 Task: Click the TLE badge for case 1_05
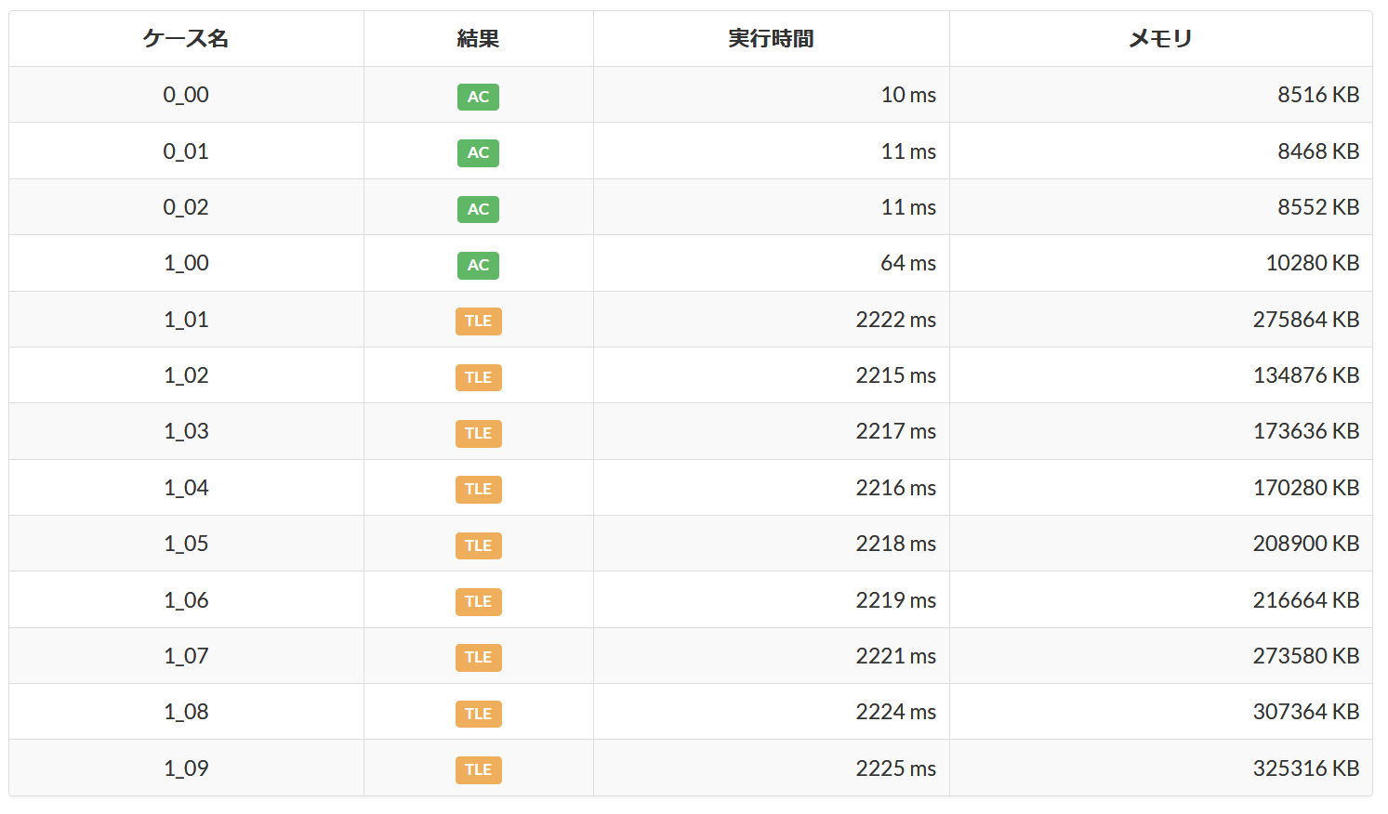pyautogui.click(x=478, y=545)
